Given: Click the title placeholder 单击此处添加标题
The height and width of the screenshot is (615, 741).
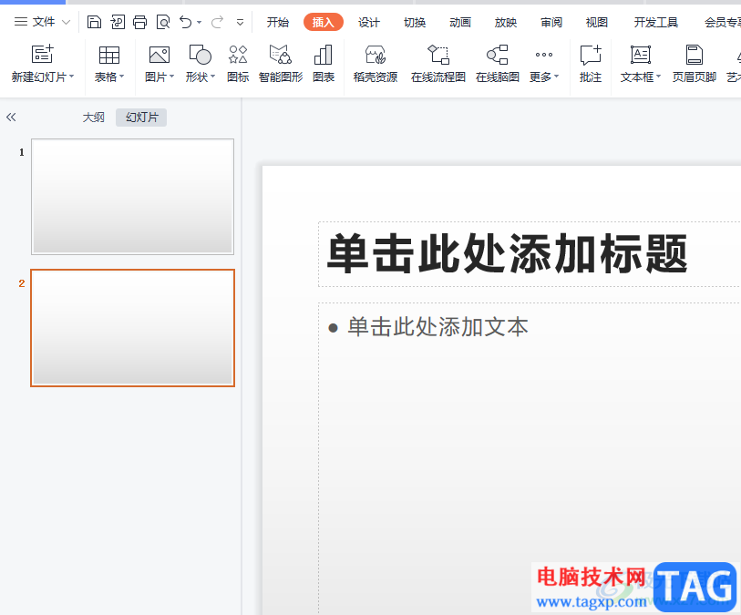Looking at the screenshot, I should click(x=507, y=254).
